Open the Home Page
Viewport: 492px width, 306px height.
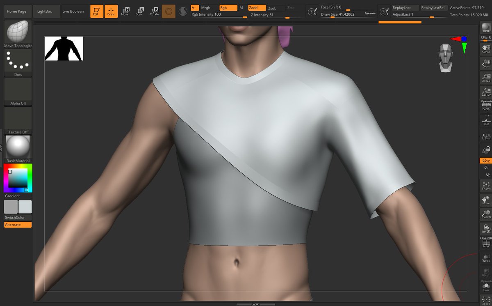(x=18, y=11)
